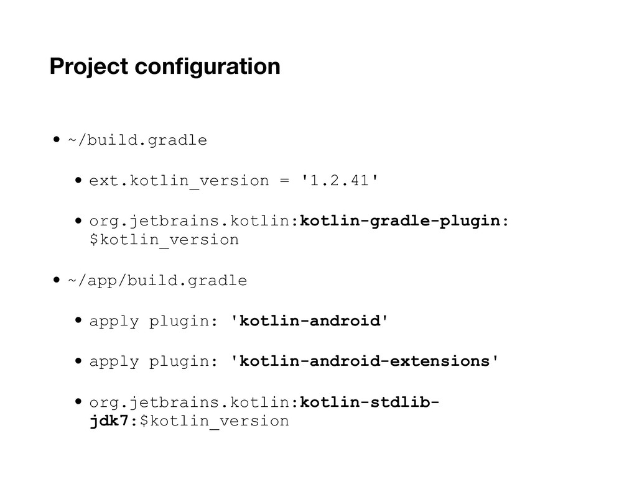Click the bullet before the kotlin-stdlib line
Viewport: 637px width, 477px height.
(78, 402)
